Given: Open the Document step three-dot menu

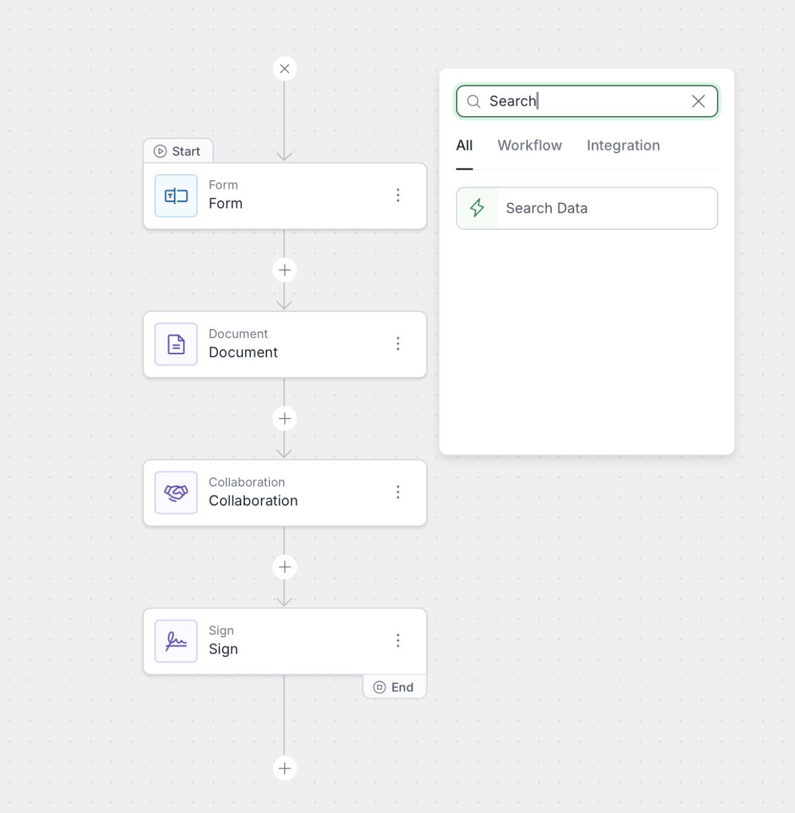Looking at the screenshot, I should 398,344.
